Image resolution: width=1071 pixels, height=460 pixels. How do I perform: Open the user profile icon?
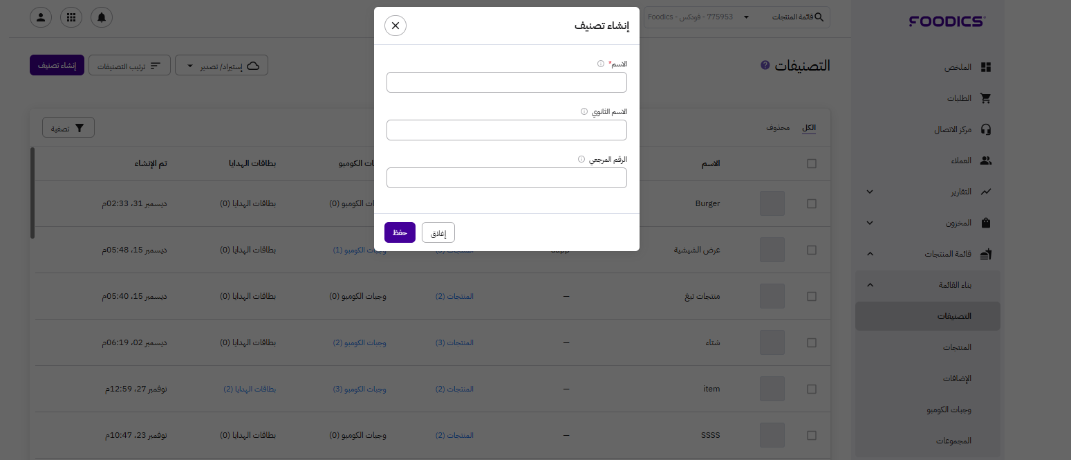(41, 17)
